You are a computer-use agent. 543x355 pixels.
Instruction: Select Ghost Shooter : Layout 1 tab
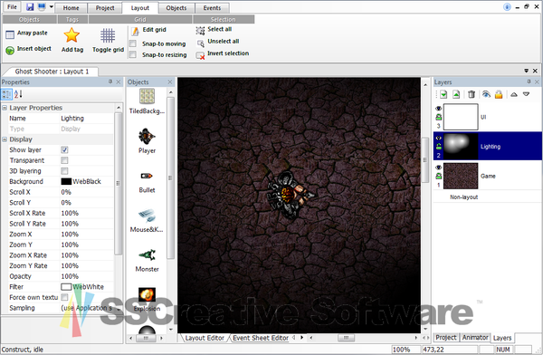pyautogui.click(x=52, y=72)
